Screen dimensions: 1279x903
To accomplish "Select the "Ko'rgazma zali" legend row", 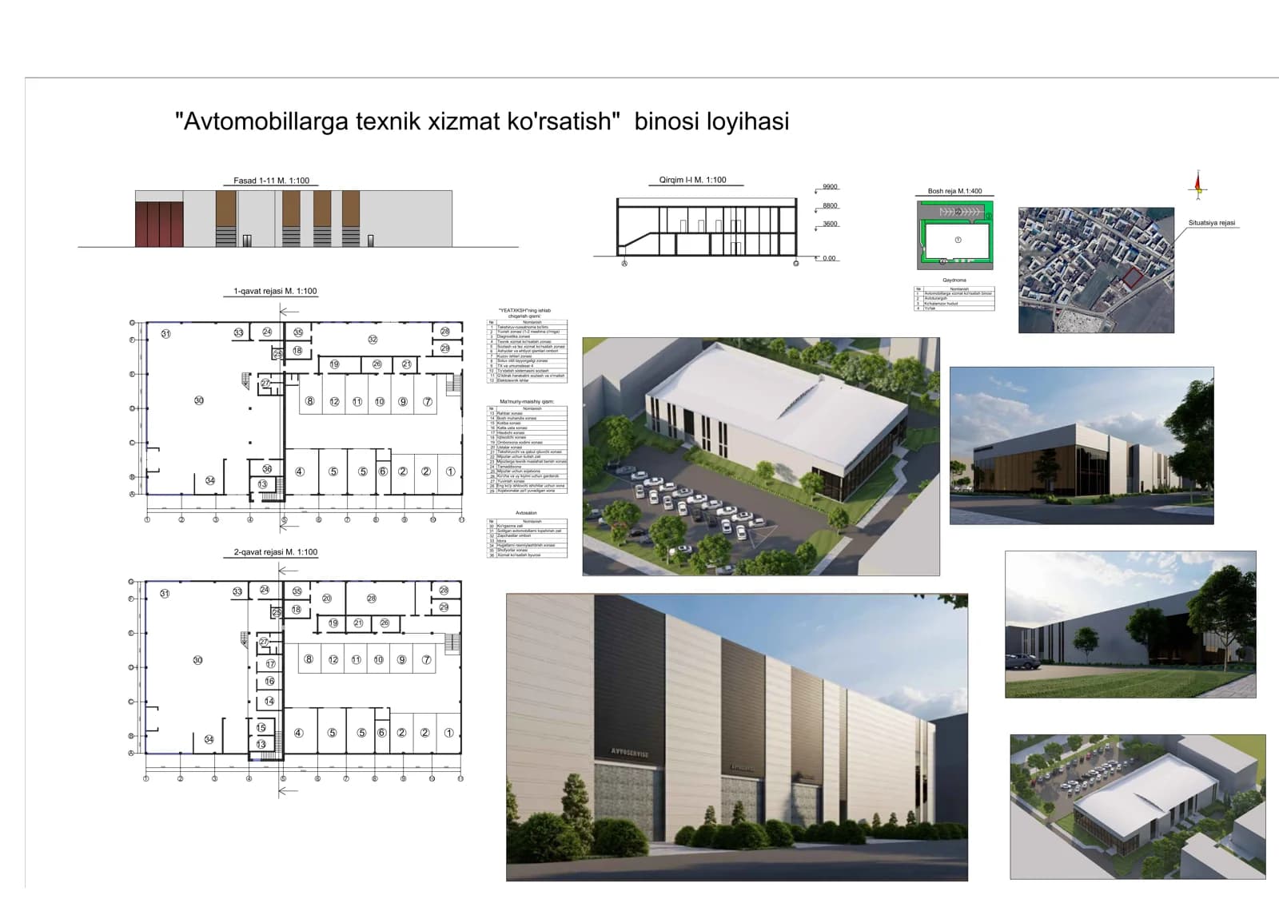I will pos(528,526).
